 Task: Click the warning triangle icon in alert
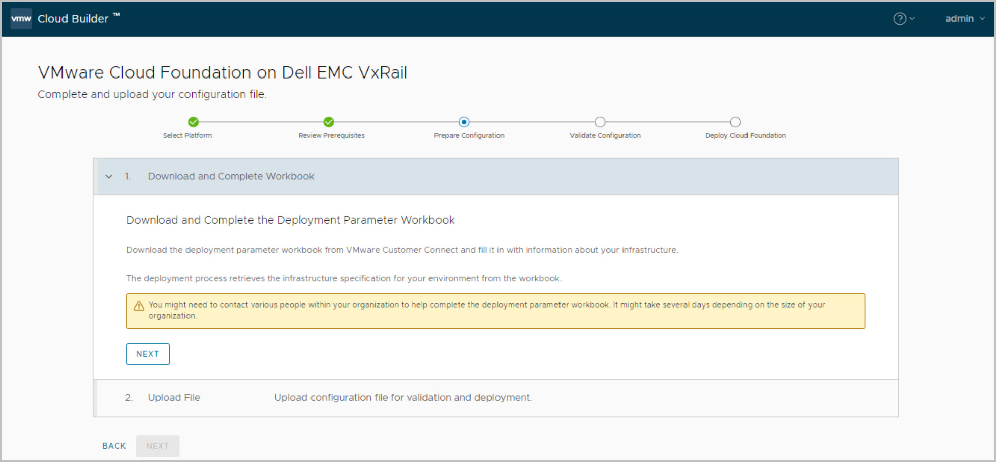pos(139,305)
